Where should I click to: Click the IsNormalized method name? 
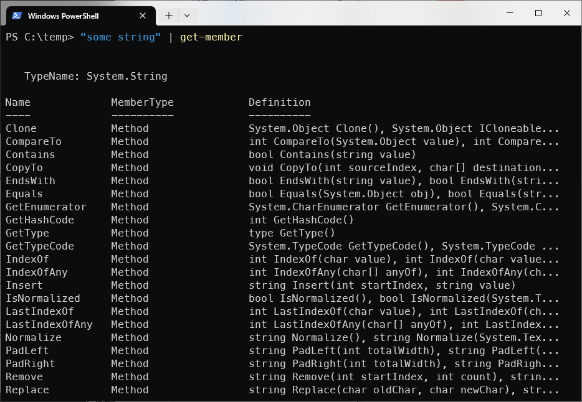[x=43, y=298]
